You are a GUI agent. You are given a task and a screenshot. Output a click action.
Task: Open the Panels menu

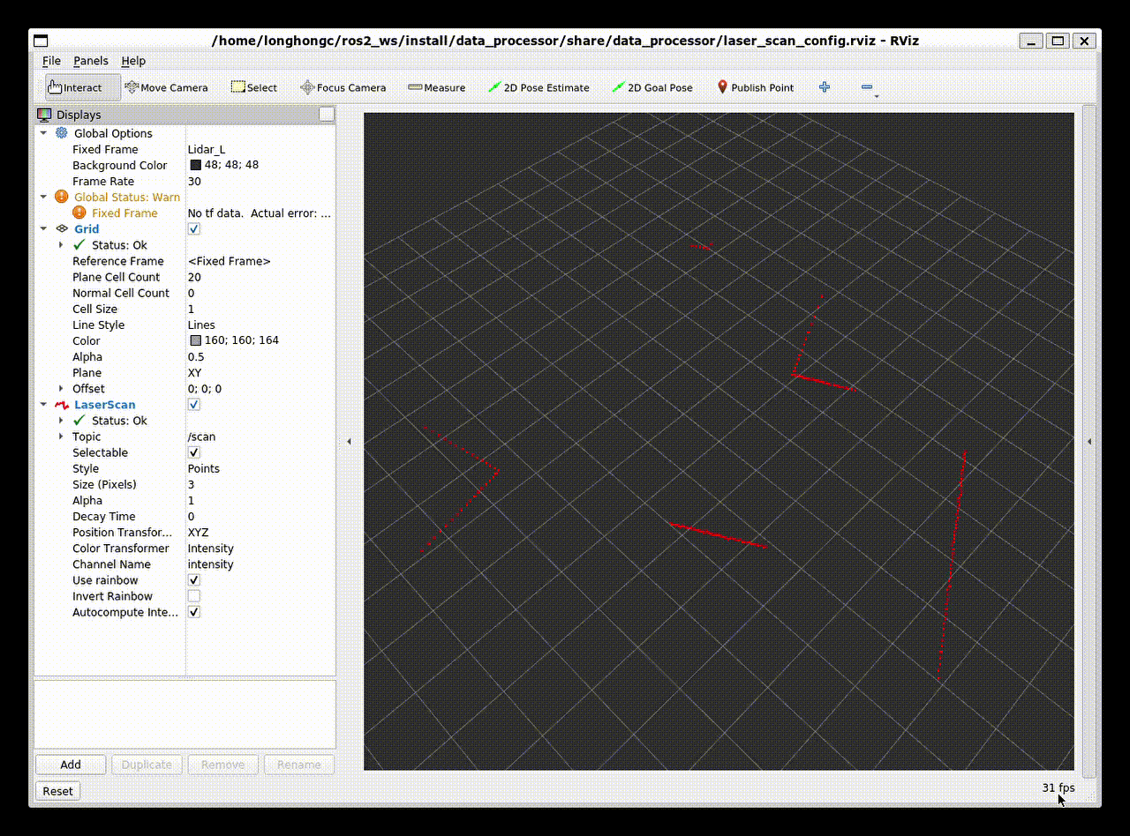(x=90, y=61)
